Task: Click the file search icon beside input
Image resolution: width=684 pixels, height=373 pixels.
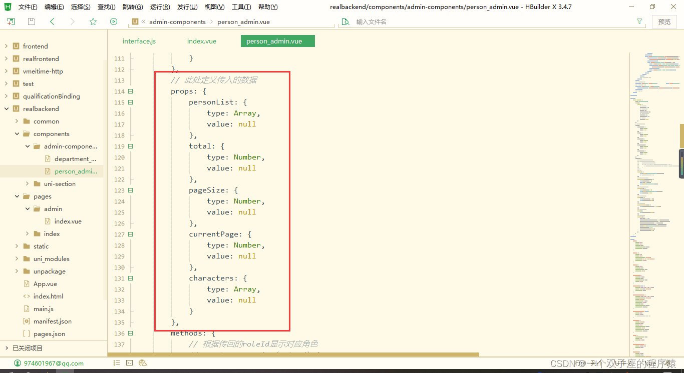Action: (x=345, y=22)
